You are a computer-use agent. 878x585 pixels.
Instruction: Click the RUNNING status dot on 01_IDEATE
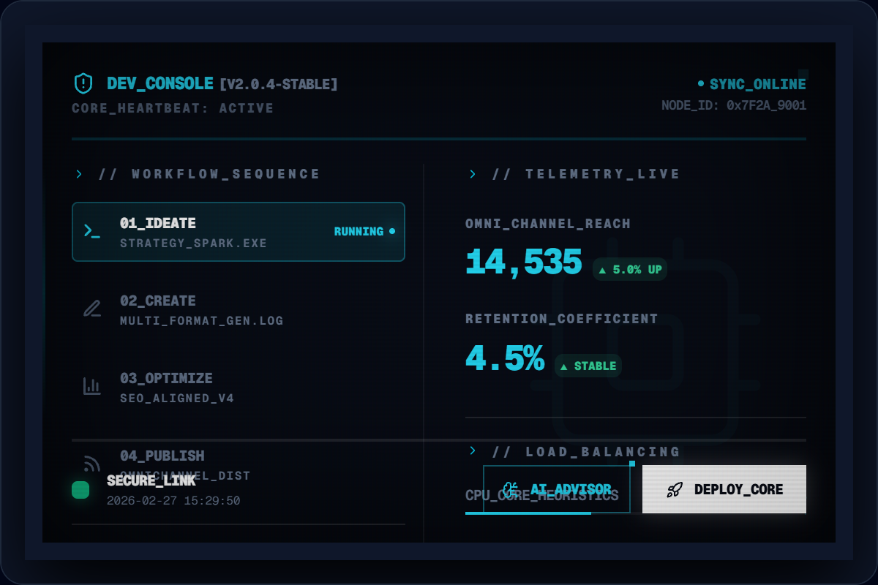tap(392, 231)
